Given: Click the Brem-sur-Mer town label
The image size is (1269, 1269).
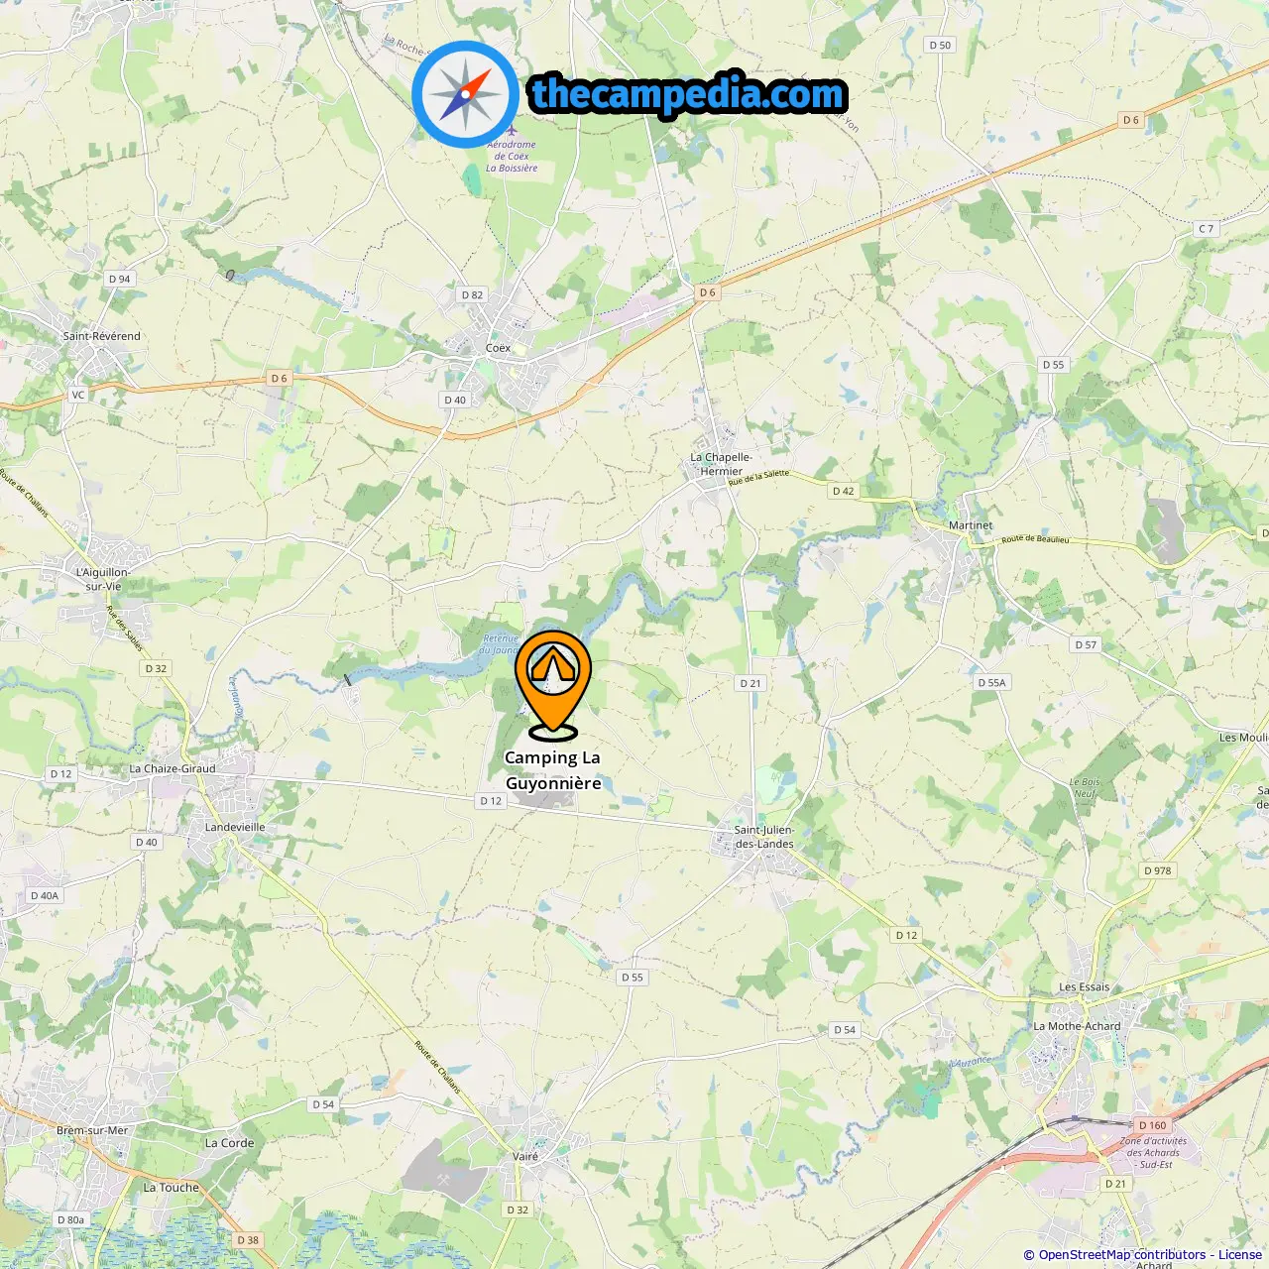Looking at the screenshot, I should point(92,1130).
